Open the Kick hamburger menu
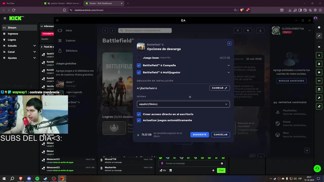The height and width of the screenshot is (182, 324). [5, 18]
